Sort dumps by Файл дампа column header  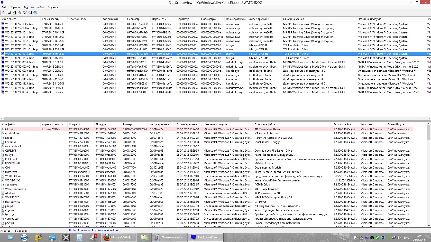click(x=20, y=19)
